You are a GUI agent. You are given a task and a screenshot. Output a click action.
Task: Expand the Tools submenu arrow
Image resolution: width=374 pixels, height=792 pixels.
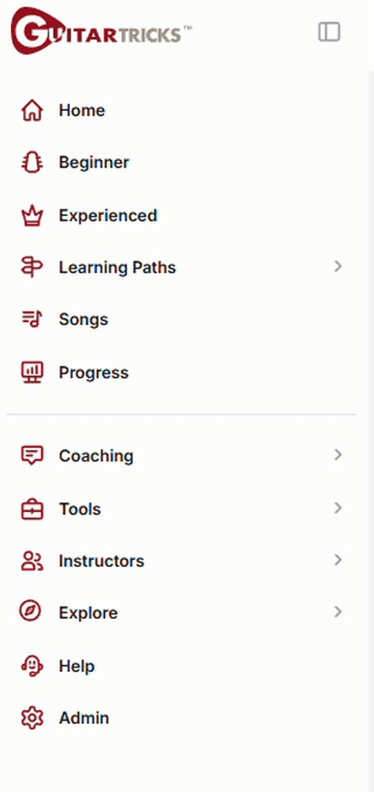338,508
